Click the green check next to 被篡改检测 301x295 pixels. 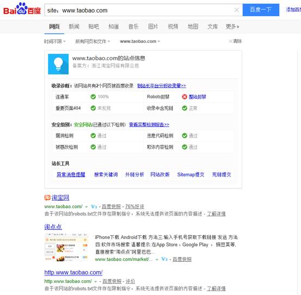[x=93, y=147]
